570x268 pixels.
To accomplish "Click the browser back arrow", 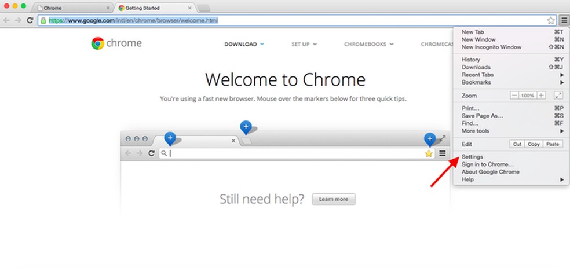I will point(6,20).
